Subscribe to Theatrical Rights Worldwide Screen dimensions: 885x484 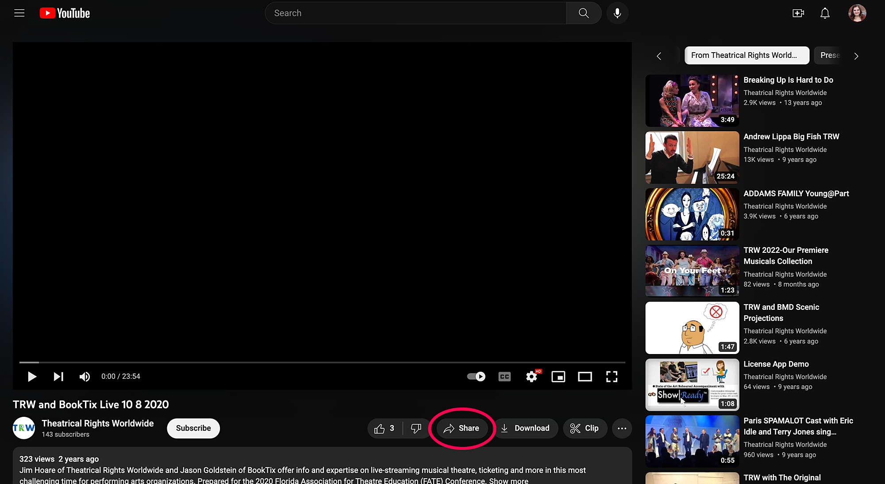coord(193,428)
